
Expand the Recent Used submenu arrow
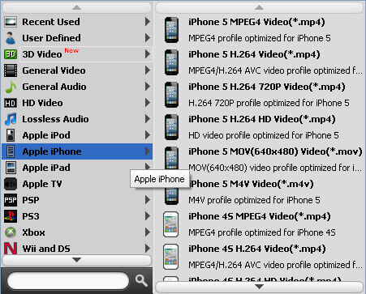pyautogui.click(x=148, y=22)
